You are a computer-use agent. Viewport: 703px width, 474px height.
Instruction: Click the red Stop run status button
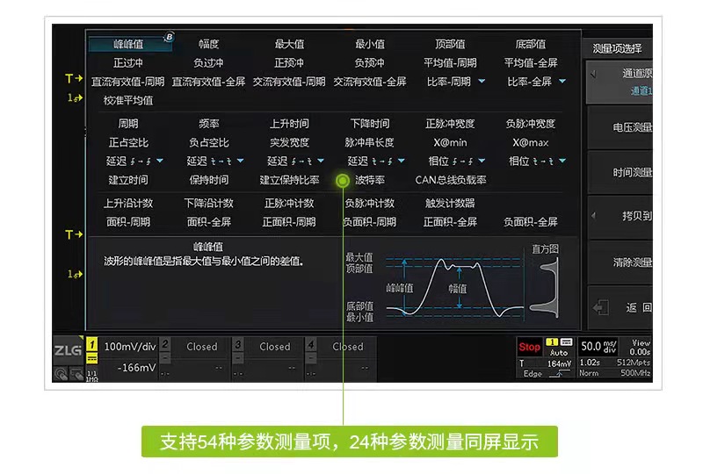[x=530, y=347]
